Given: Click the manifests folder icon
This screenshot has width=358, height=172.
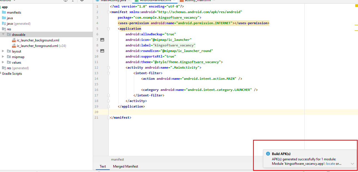Looking at the screenshot, I should point(4,13).
